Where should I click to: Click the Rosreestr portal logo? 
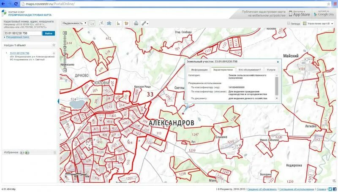(x=4, y=13)
